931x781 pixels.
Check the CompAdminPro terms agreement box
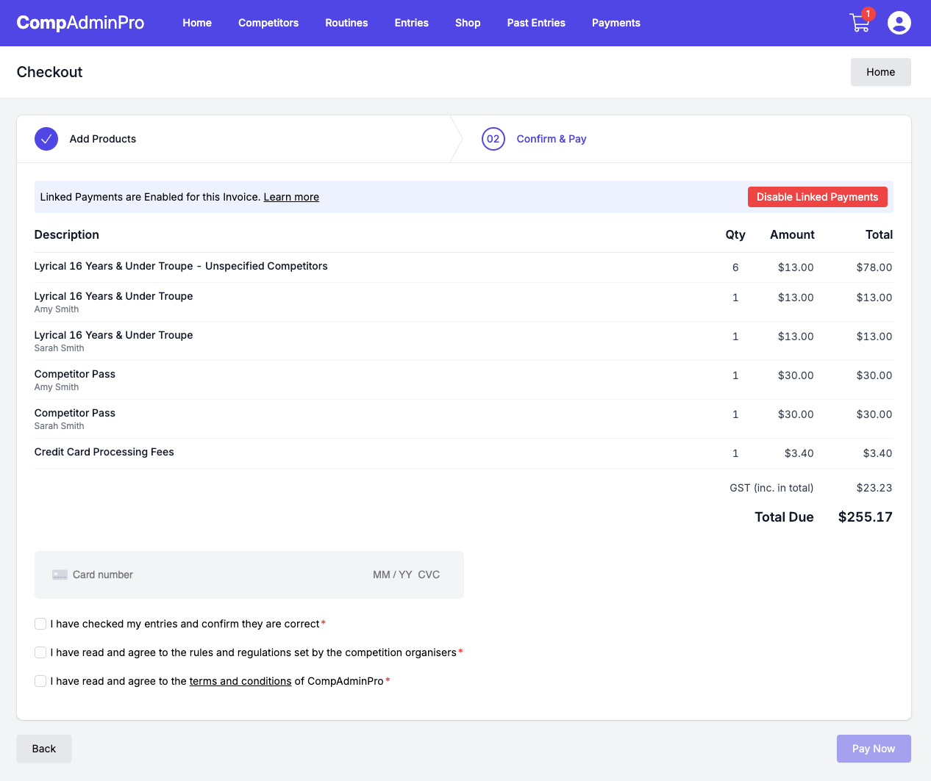tap(40, 681)
